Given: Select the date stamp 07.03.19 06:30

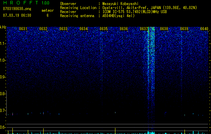Looking at the screenshot, I should click(x=17, y=15).
